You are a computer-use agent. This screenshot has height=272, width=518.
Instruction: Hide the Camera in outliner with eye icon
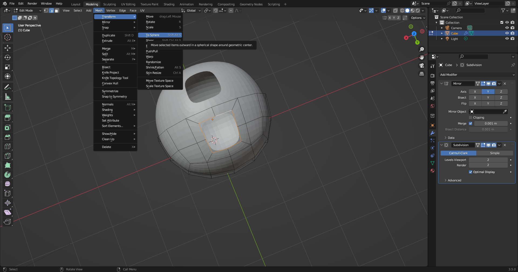507,28
